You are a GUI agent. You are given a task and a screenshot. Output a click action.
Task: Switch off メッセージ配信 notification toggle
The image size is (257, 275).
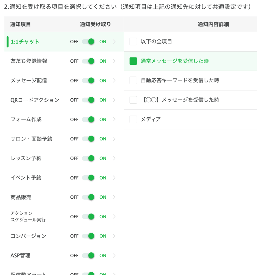tap(88, 81)
